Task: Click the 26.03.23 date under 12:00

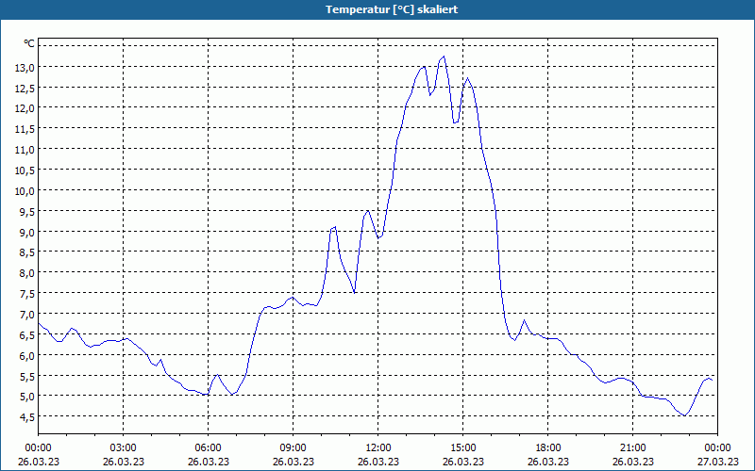Action: pos(378,462)
